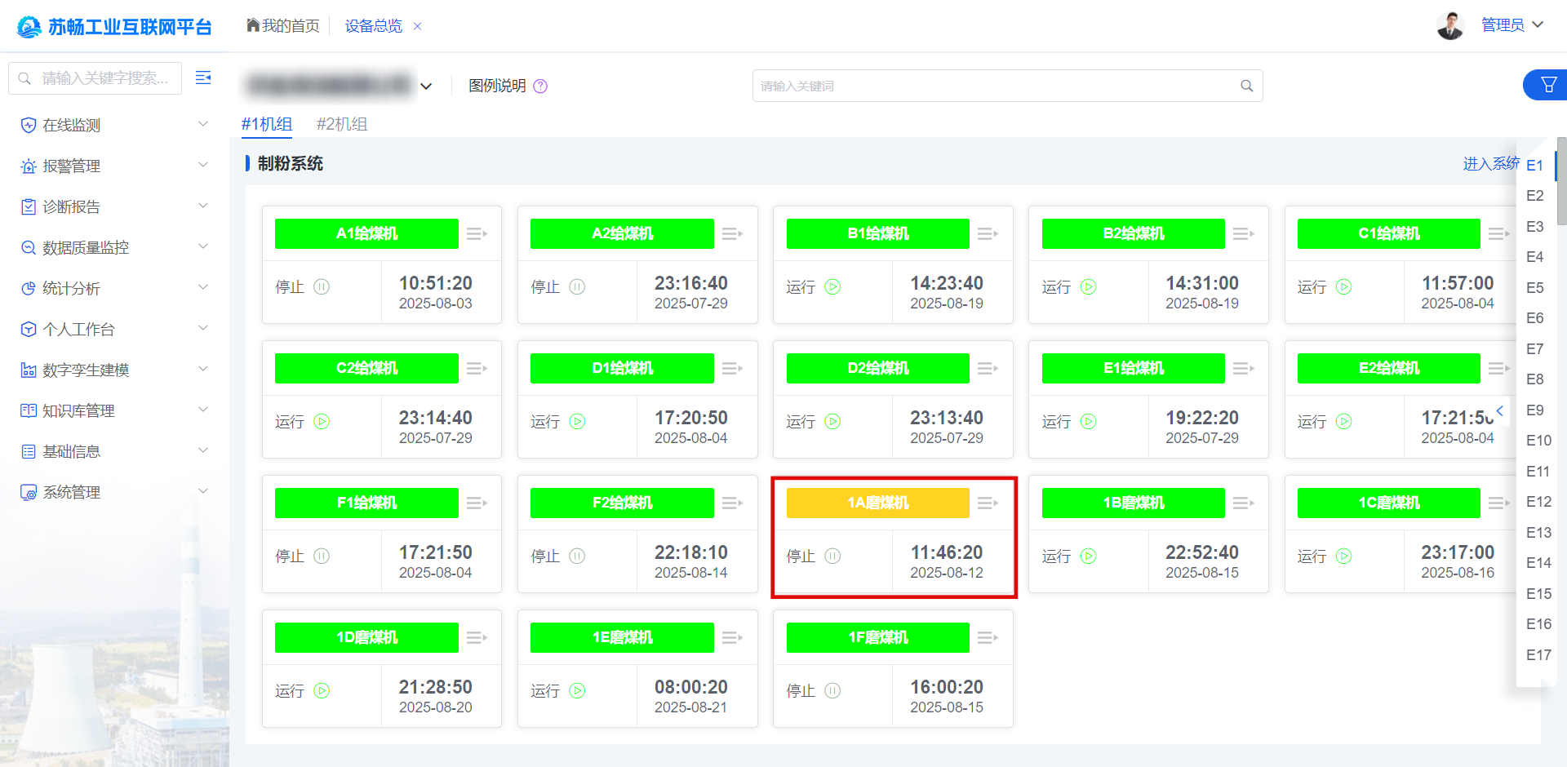Screen dimensions: 1567x767
Task: Click the yellow 1A磨煤机 title bar
Action: pos(877,503)
